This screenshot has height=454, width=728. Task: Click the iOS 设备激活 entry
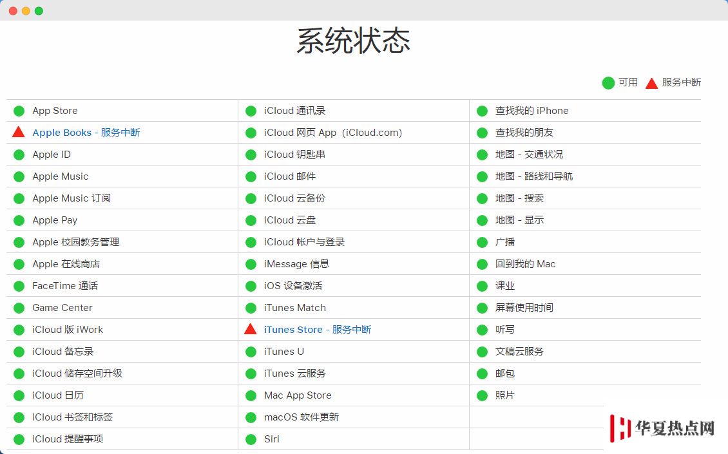pos(293,285)
